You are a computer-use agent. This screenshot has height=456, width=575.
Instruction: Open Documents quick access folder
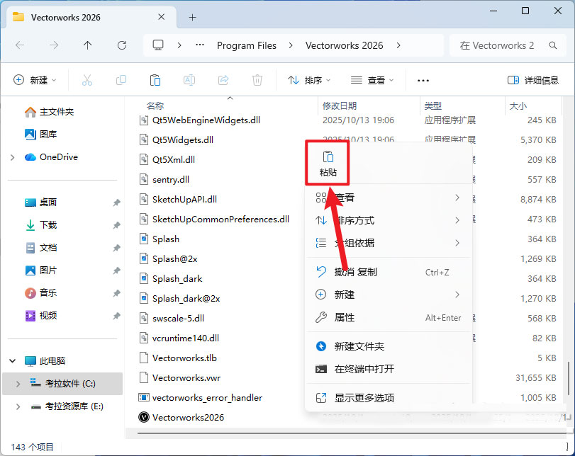tap(40, 248)
